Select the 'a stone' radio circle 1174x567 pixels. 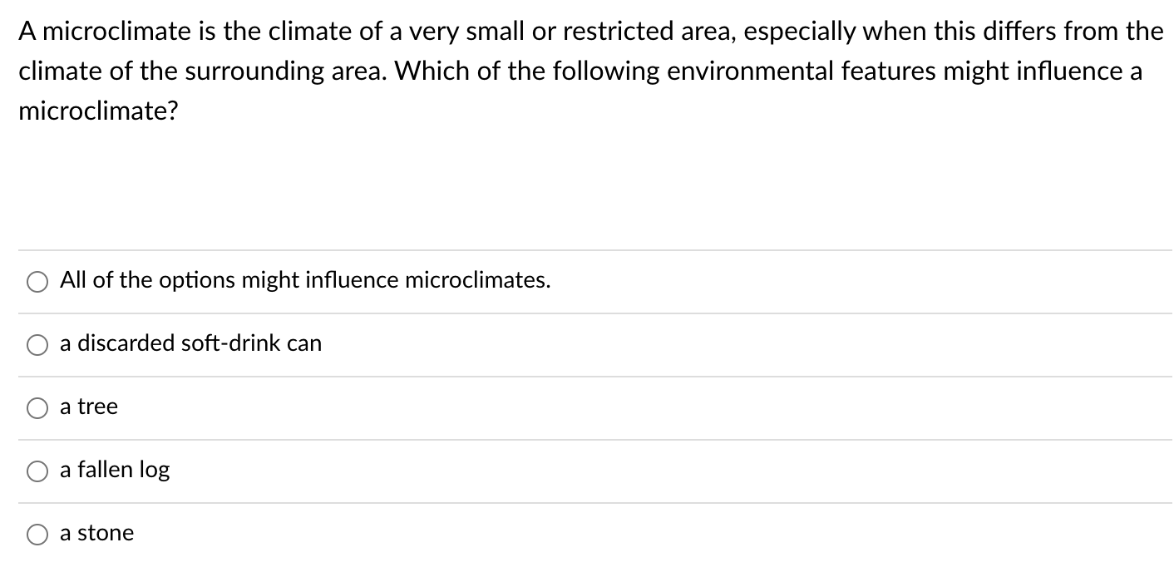pos(37,535)
